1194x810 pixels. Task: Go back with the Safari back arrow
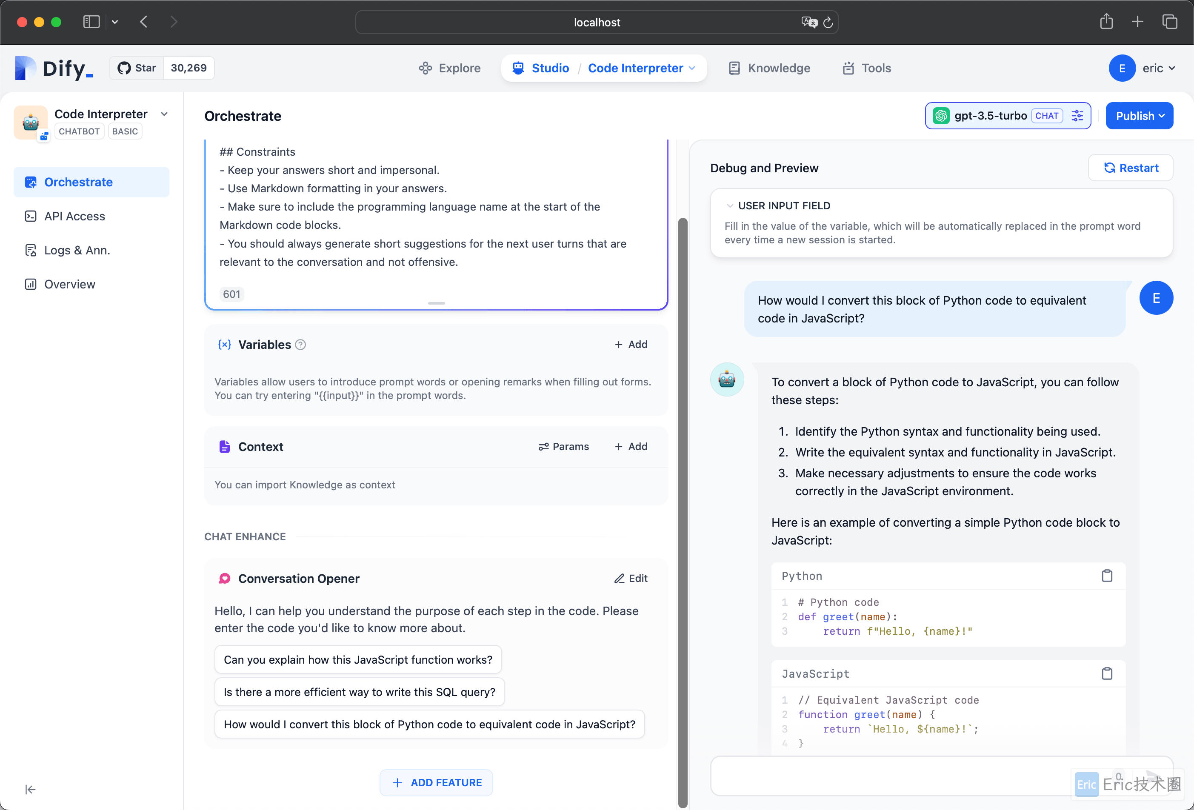[x=144, y=22]
